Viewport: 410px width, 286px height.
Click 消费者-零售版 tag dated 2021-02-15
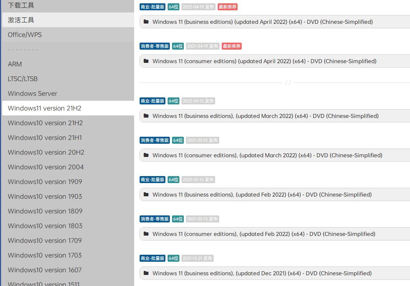coord(155,219)
